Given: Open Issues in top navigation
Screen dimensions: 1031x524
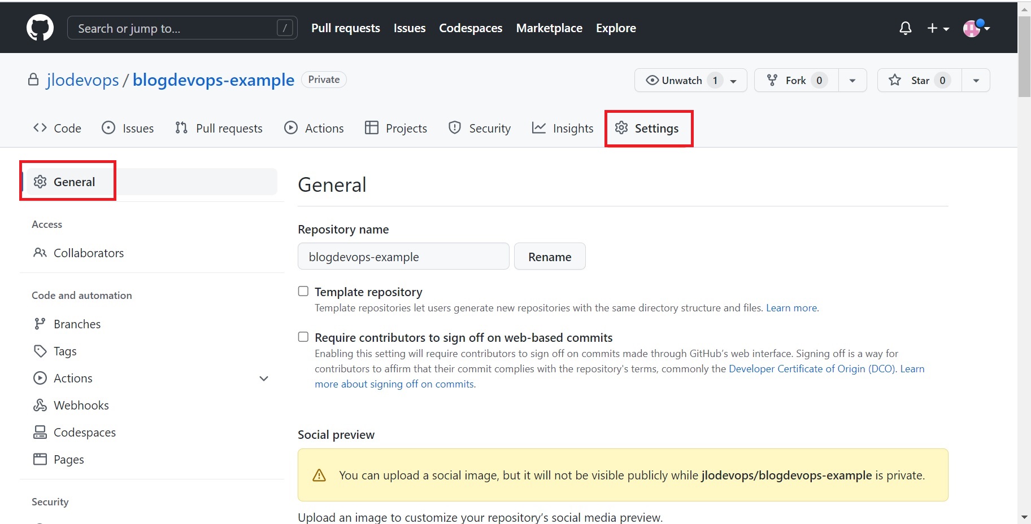Looking at the screenshot, I should pyautogui.click(x=409, y=28).
